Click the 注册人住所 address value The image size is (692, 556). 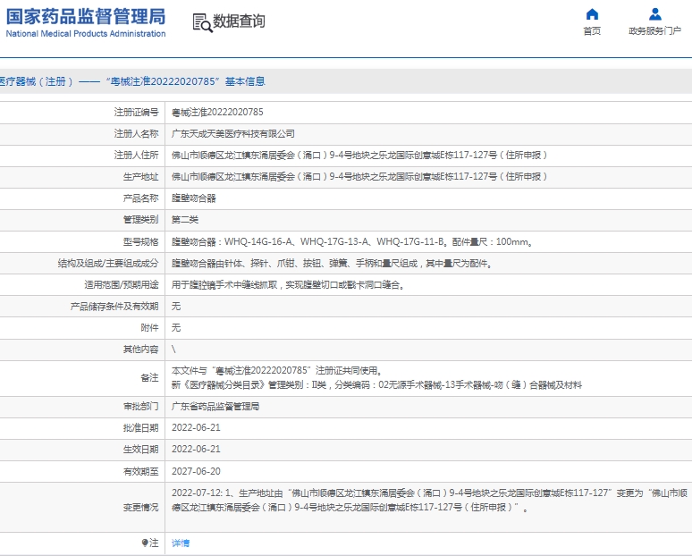(x=359, y=155)
